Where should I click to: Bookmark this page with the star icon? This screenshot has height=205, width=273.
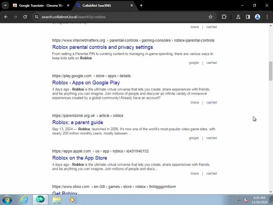(211, 17)
